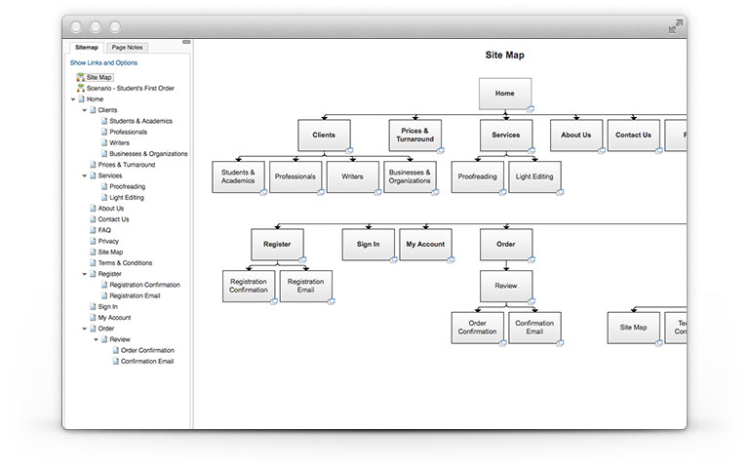Select Students & Academics in sidebar tree
Viewport: 749px width, 468px height.
click(140, 121)
